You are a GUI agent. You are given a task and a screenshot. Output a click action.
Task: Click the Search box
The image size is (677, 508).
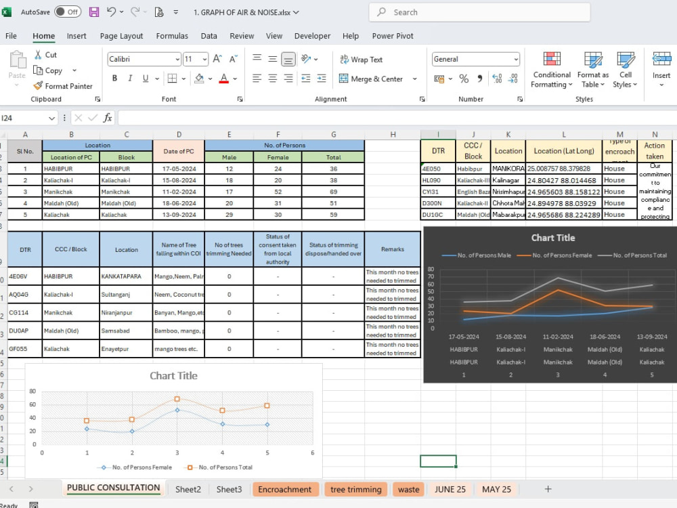coord(479,12)
